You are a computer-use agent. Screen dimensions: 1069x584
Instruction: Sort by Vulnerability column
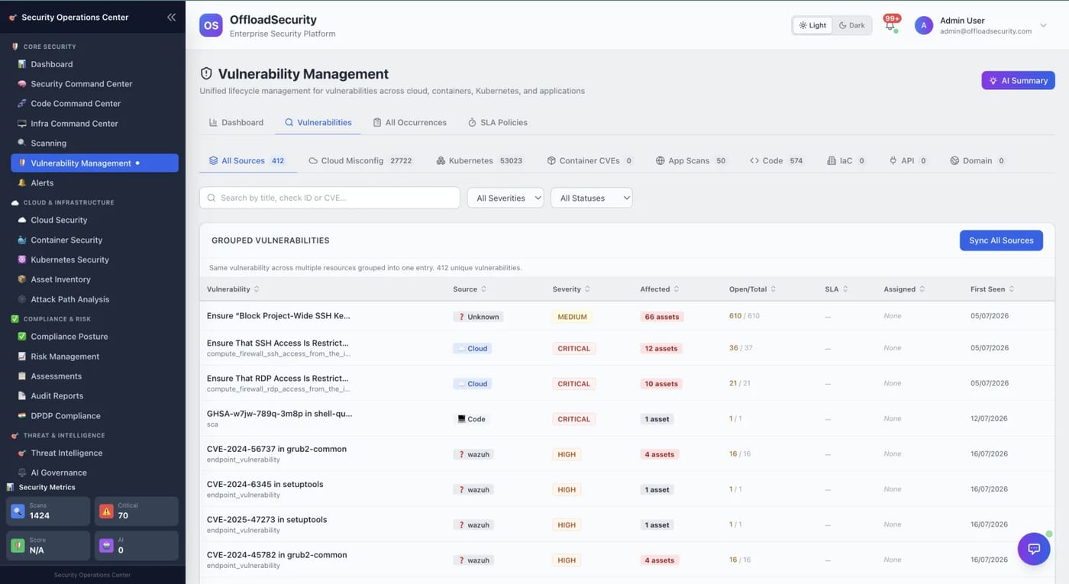[x=233, y=289]
